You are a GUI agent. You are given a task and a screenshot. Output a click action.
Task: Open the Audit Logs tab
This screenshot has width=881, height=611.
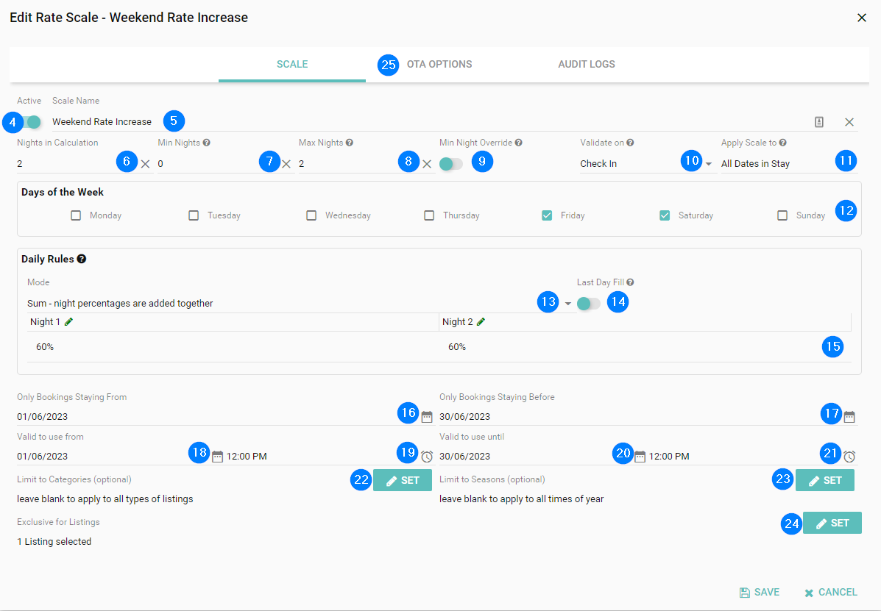tap(586, 64)
